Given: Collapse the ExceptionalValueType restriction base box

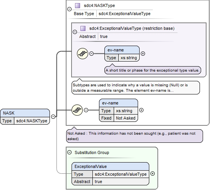Looking at the screenshot, I should click(75, 32).
